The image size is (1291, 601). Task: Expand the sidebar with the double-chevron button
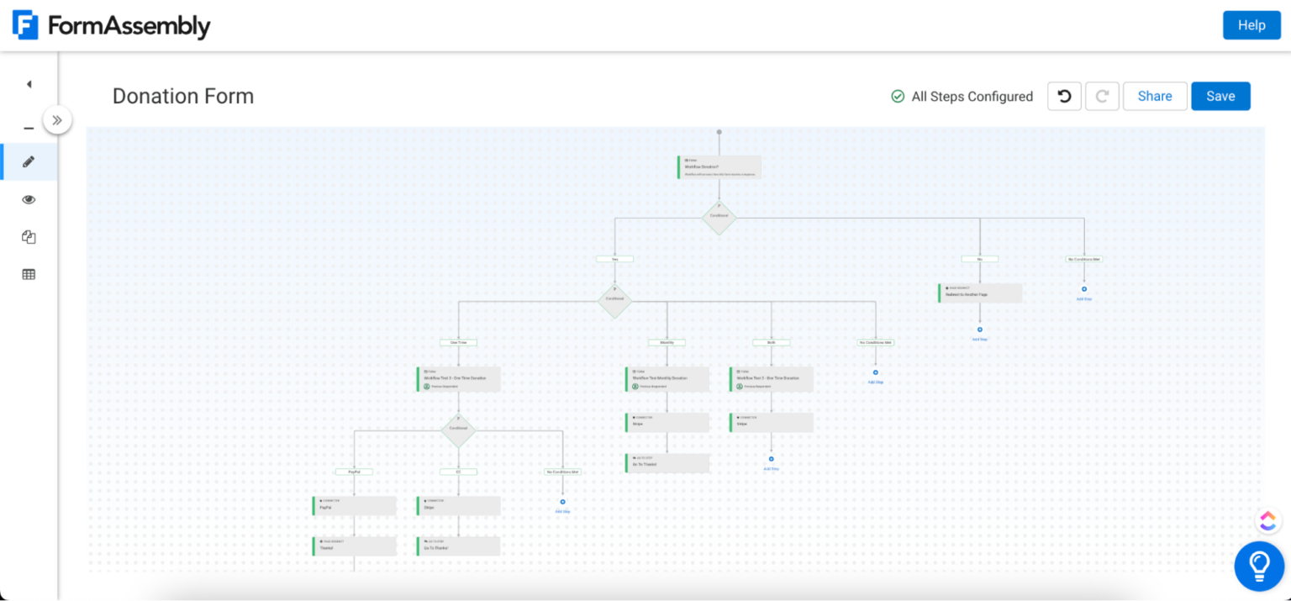click(x=57, y=119)
